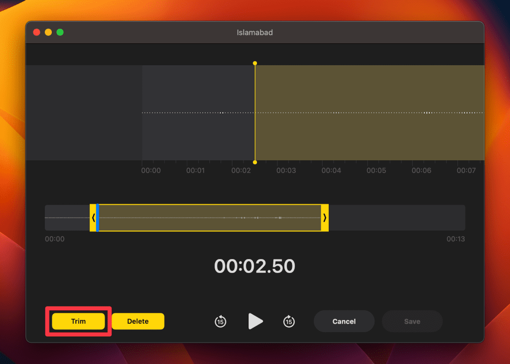Select the left trim handle
Screen dimensions: 510x364
[93, 218]
